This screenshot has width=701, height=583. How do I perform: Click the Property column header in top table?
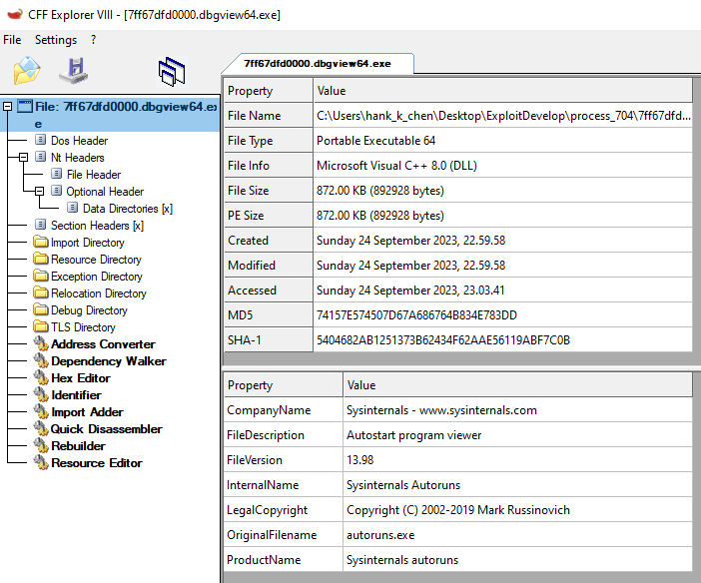pyautogui.click(x=269, y=91)
